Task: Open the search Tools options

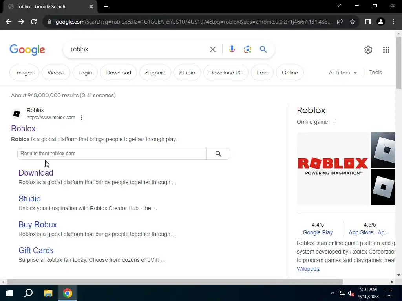Action: pos(376,73)
